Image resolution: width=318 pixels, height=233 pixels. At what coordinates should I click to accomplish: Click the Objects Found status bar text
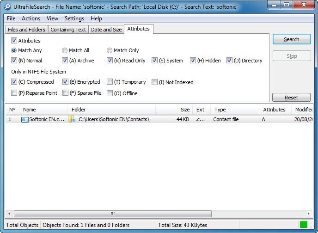pyautogui.click(x=86, y=225)
